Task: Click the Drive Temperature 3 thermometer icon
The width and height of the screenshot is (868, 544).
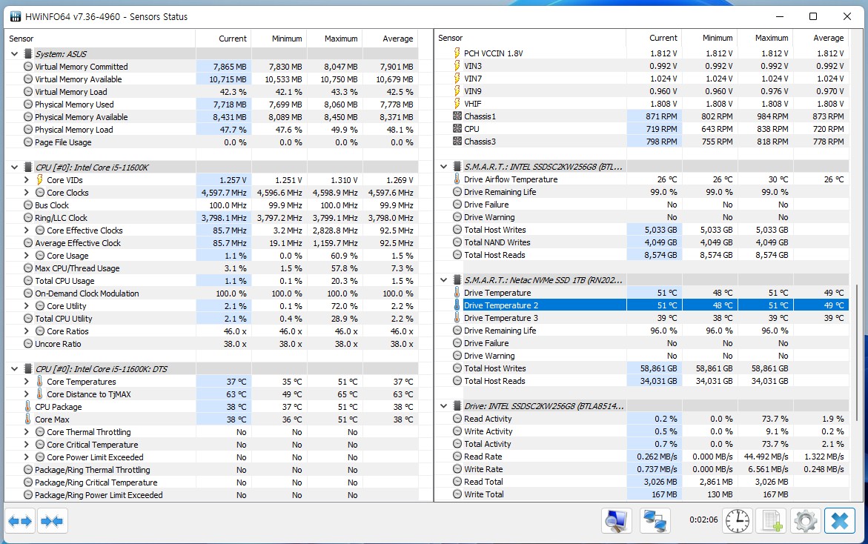Action: 457,318
